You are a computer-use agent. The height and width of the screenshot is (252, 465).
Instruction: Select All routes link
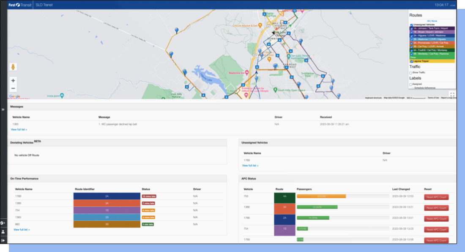[x=428, y=21]
